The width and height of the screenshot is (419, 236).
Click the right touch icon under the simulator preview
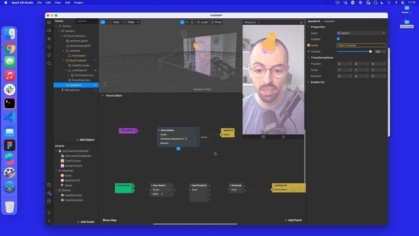pyautogui.click(x=283, y=137)
